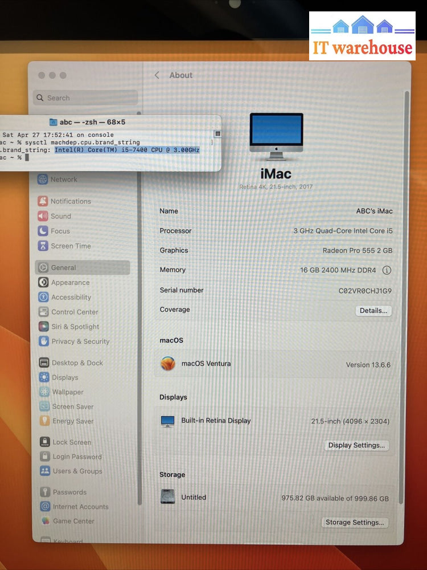Screen dimensions: 427x570
Task: Open Screen Time hourglass icon
Action: 43,246
